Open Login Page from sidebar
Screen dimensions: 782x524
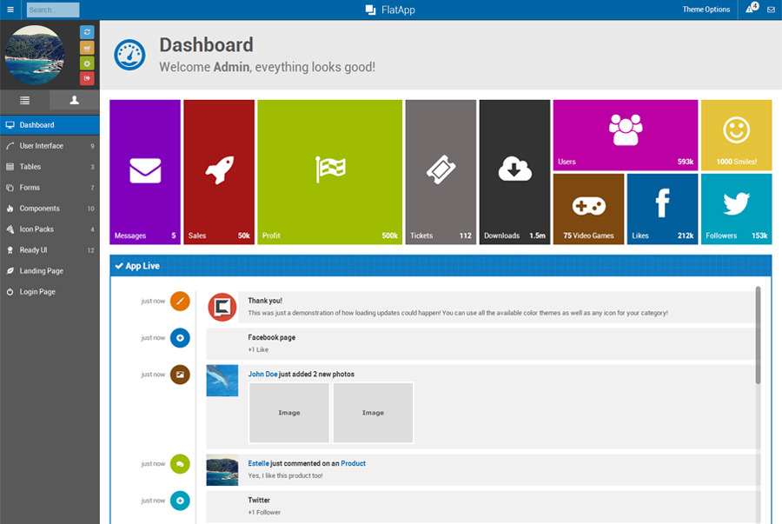click(x=50, y=292)
